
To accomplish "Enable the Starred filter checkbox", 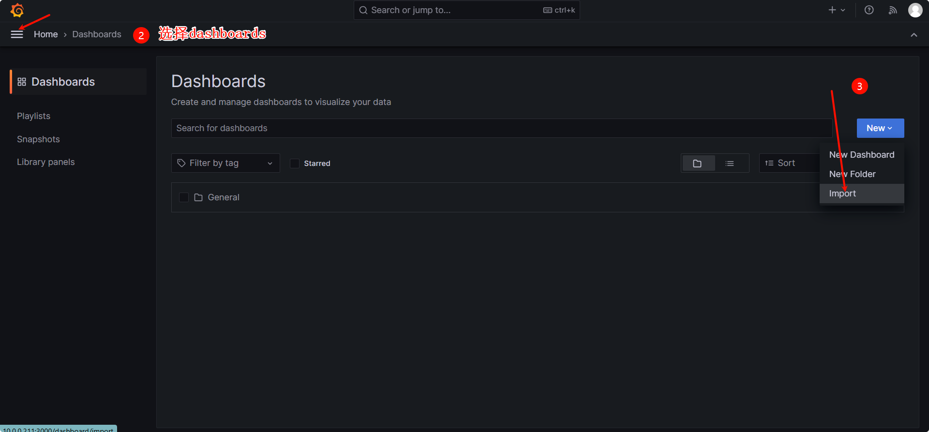I will (295, 164).
